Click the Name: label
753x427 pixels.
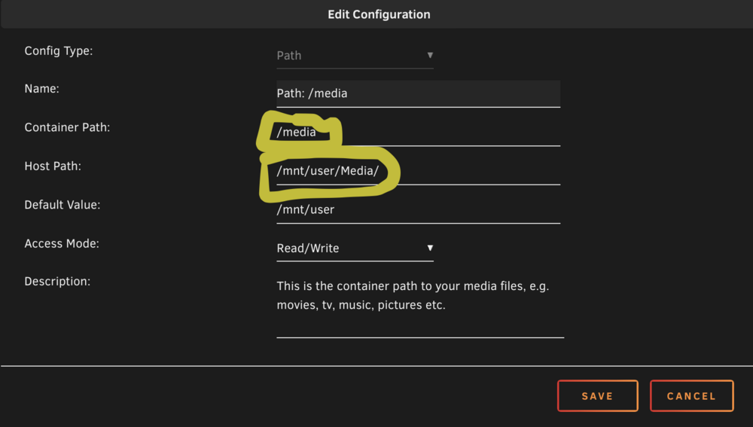click(41, 89)
